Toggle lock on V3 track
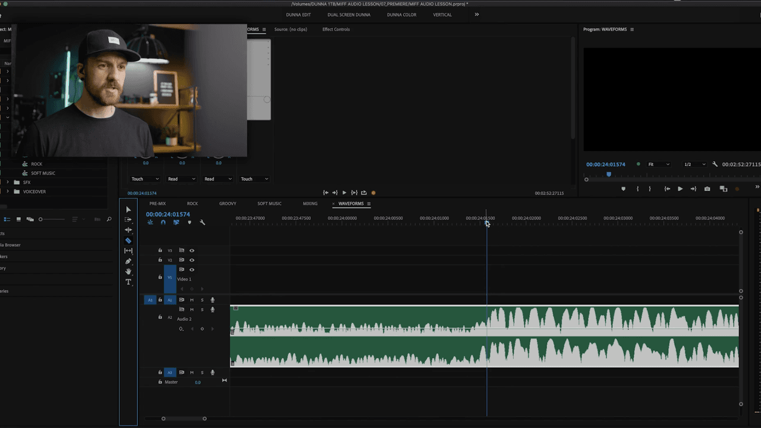 click(x=160, y=250)
